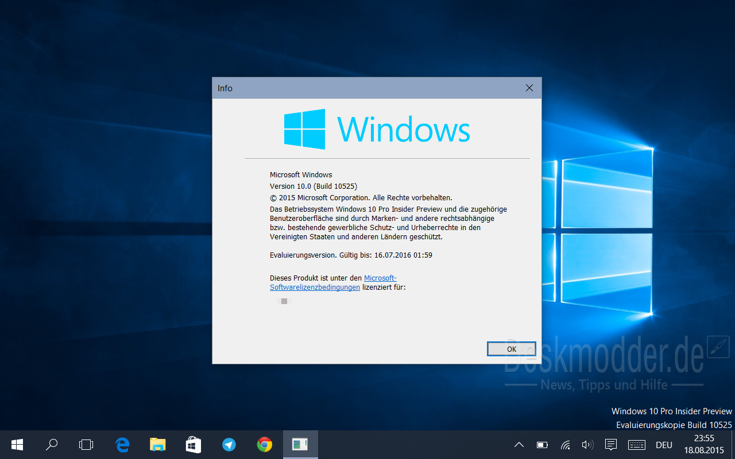Click 'Evaluierungsversion. Gültig bis: 16.07.2016' text
Image resolution: width=735 pixels, height=459 pixels.
pyautogui.click(x=351, y=255)
